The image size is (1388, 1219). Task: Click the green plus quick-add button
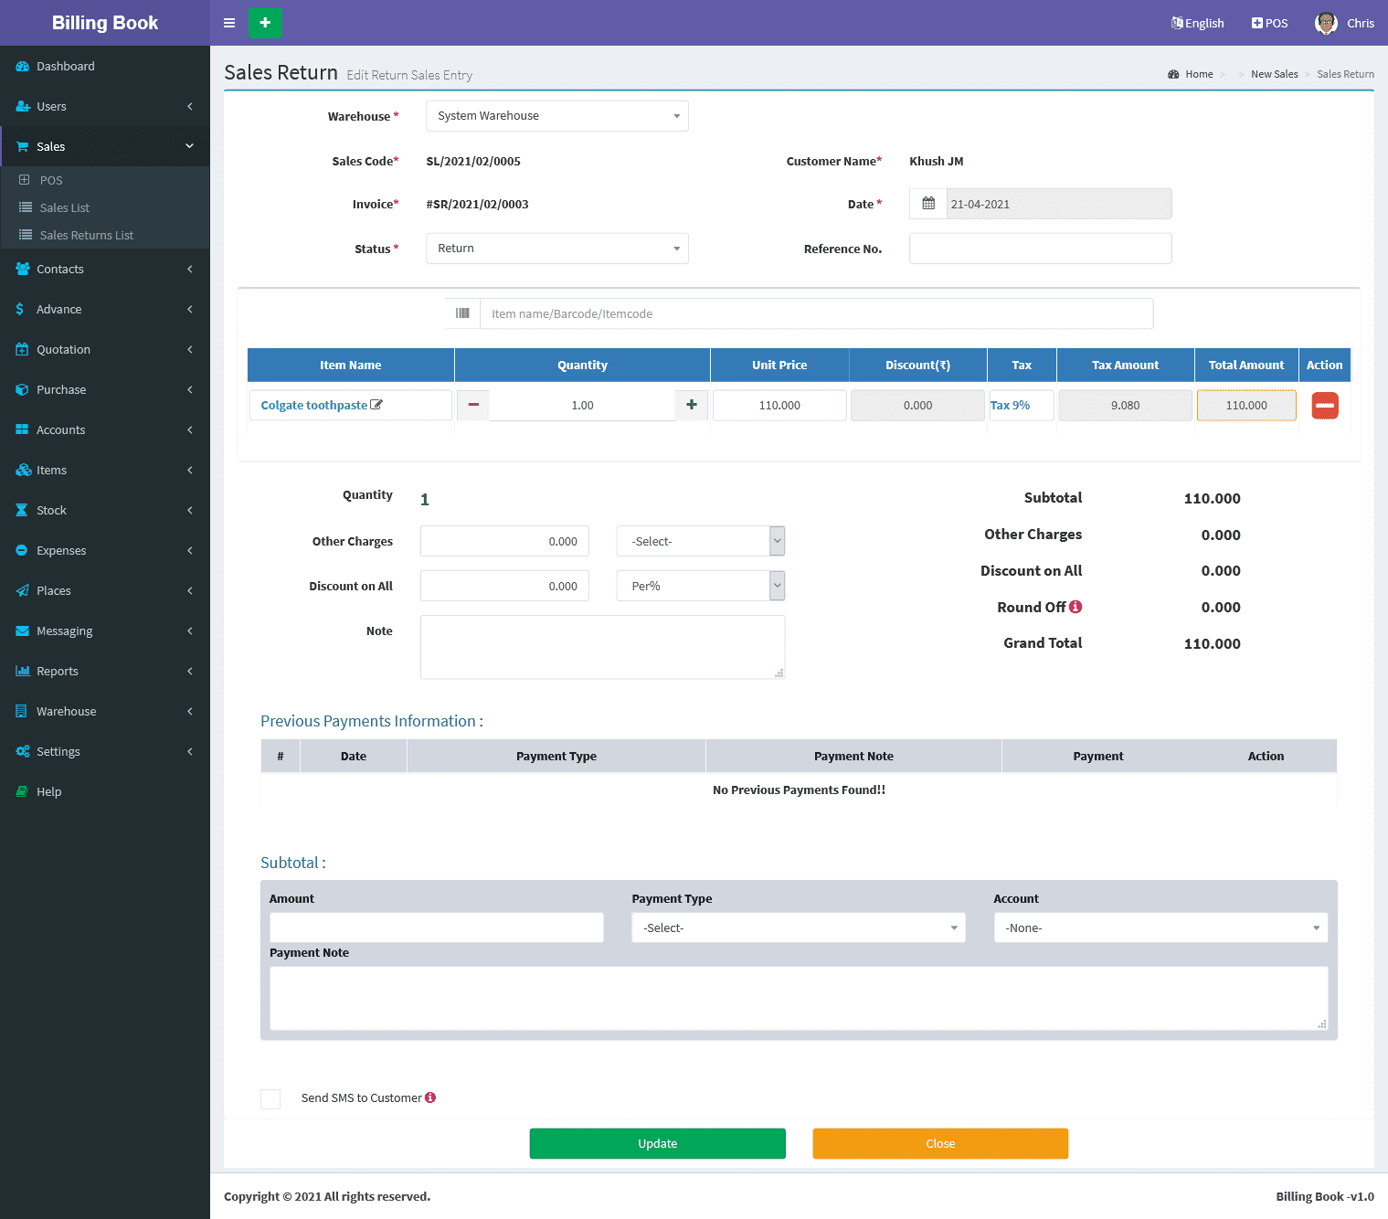[x=265, y=23]
